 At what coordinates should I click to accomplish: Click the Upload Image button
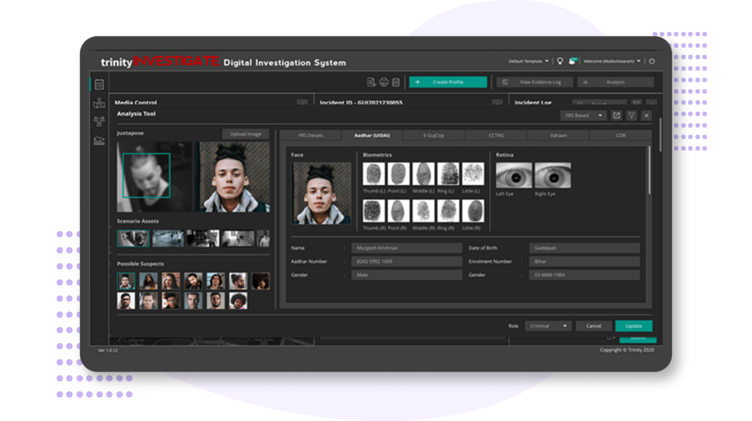[x=246, y=134]
